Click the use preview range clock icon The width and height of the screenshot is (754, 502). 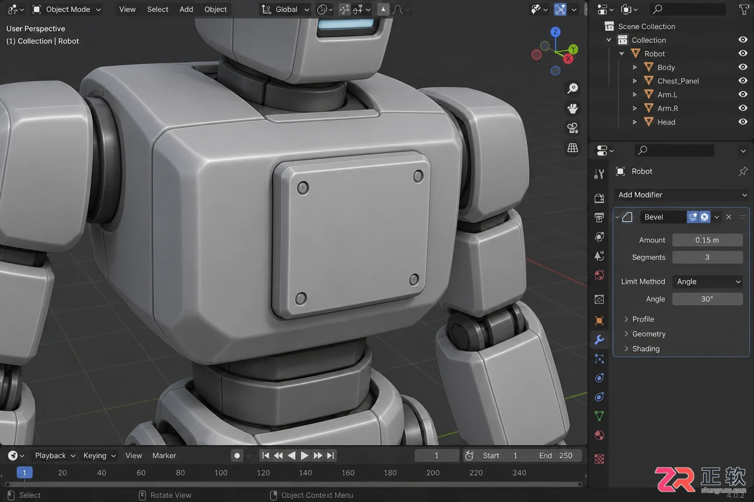point(470,456)
